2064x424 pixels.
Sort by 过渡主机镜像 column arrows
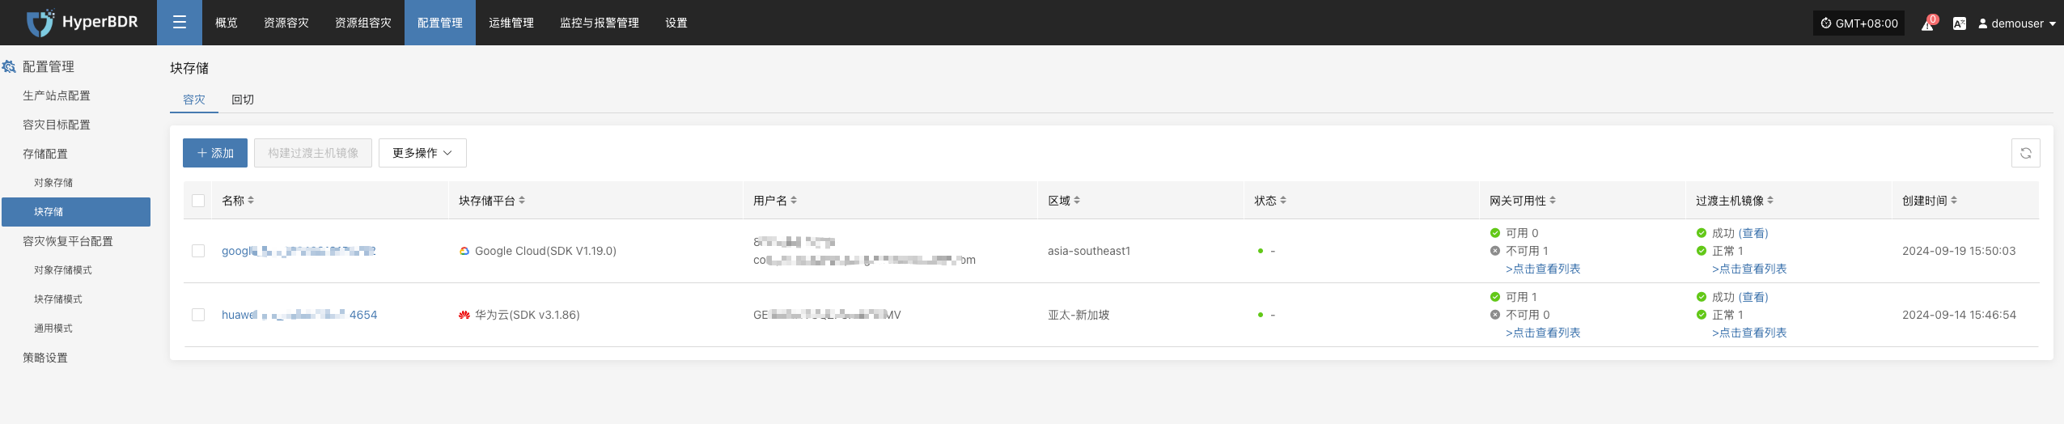coord(1770,200)
